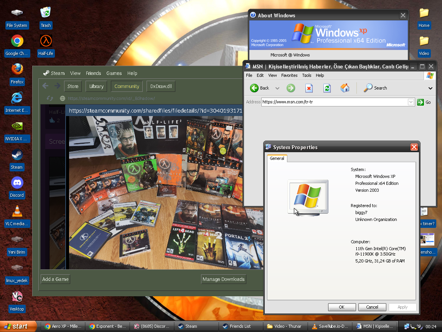Open the Edit menu in the MSN browser

[x=260, y=75]
